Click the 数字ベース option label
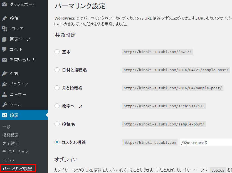The image size is (232, 173). pos(72,106)
